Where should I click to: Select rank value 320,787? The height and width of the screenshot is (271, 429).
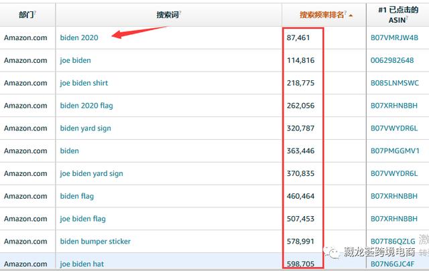click(300, 128)
